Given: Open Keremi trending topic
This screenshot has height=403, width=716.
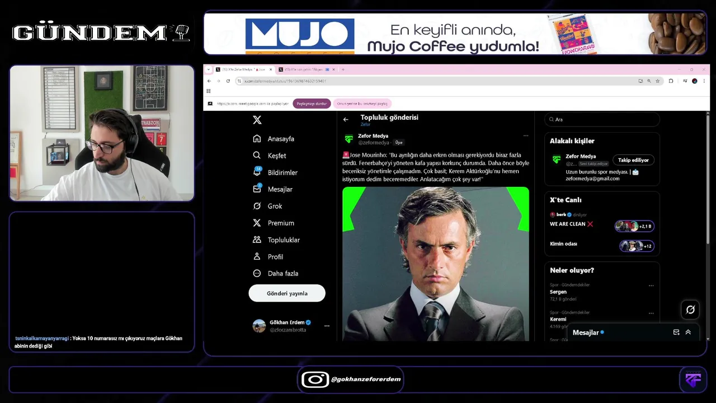Looking at the screenshot, I should (558, 319).
